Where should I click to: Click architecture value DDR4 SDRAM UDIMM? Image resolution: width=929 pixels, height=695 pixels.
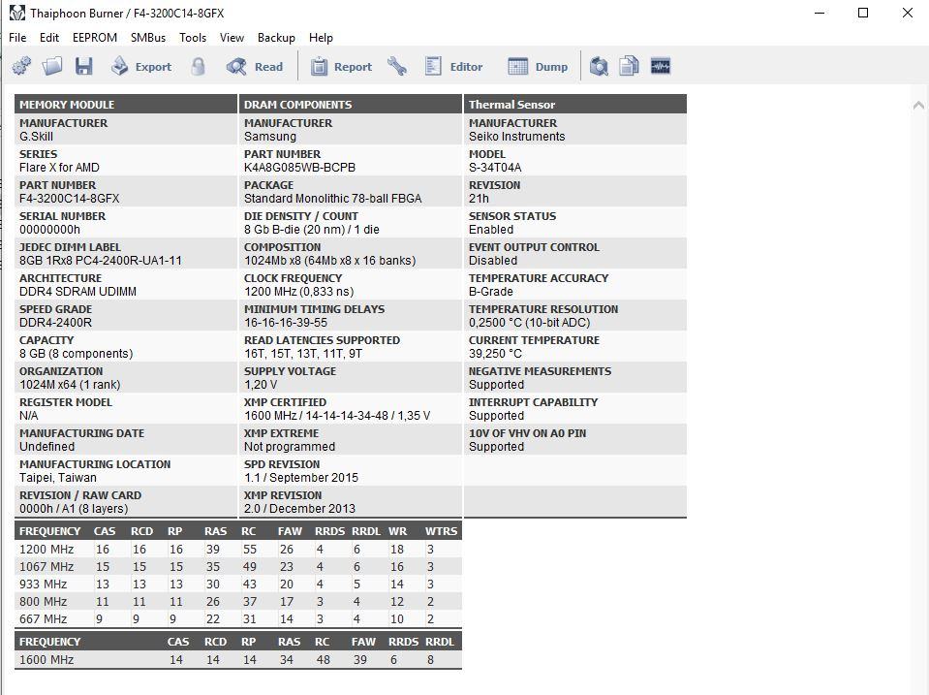[77, 291]
